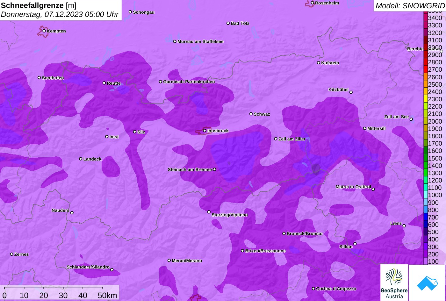This screenshot has width=446, height=301.
Task: Click the 500 legend value label
Action: [x=433, y=232]
